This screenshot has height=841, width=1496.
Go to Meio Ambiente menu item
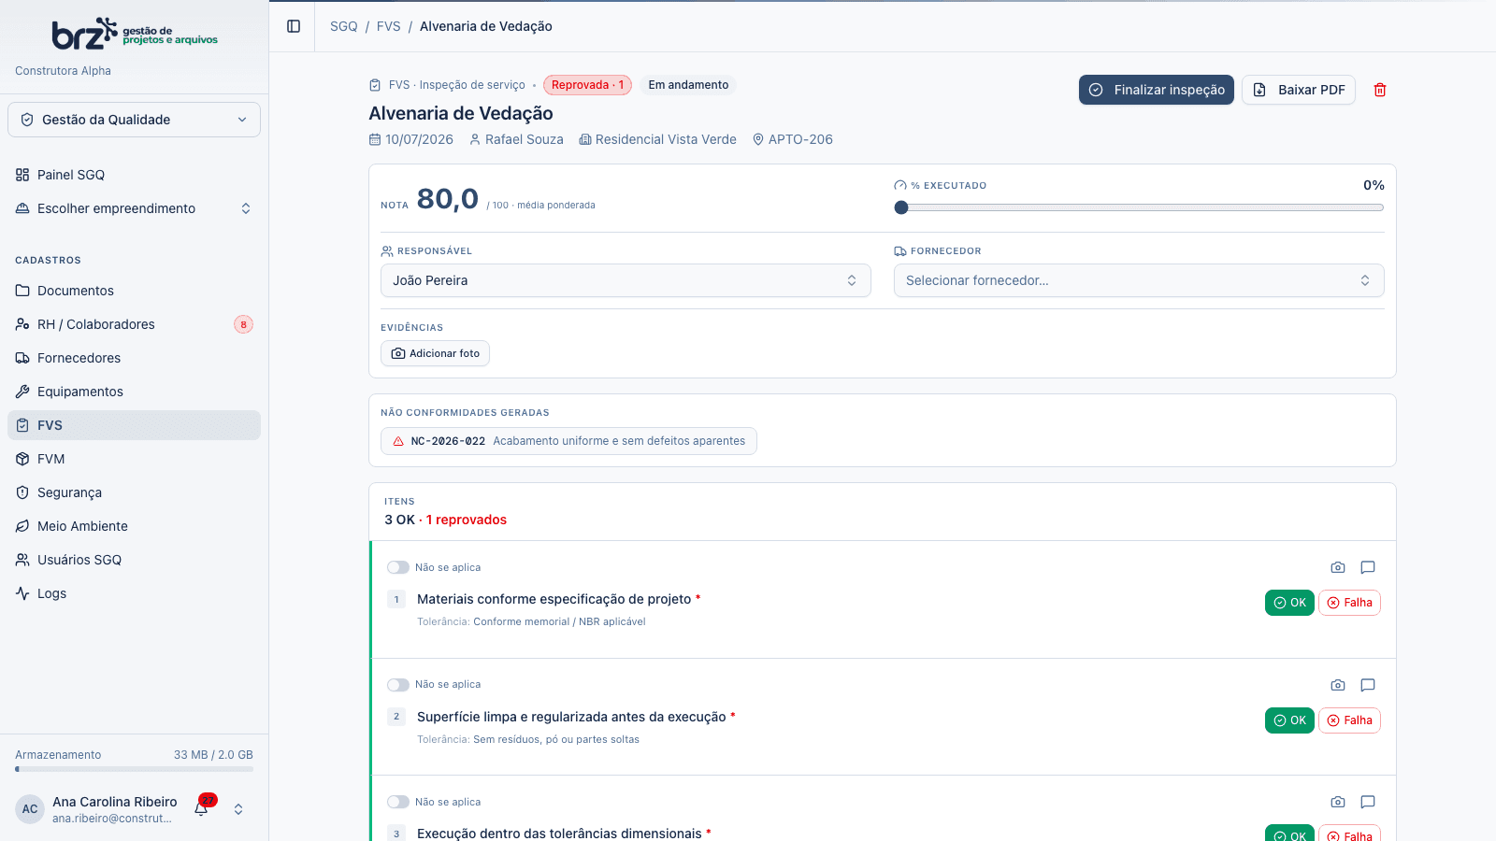134,526
